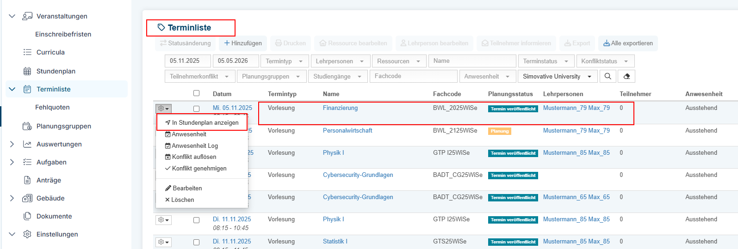Click the eraser icon to clear filters
Image resolution: width=738 pixels, height=249 pixels.
pos(626,76)
